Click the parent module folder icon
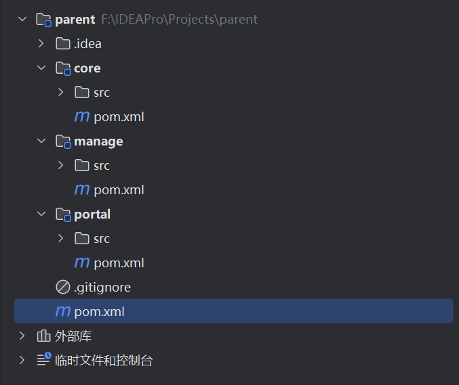The height and width of the screenshot is (385, 459). [44, 20]
